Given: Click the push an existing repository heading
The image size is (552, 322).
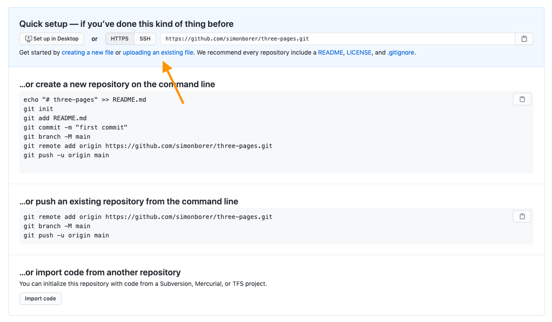Looking at the screenshot, I should coord(129,201).
